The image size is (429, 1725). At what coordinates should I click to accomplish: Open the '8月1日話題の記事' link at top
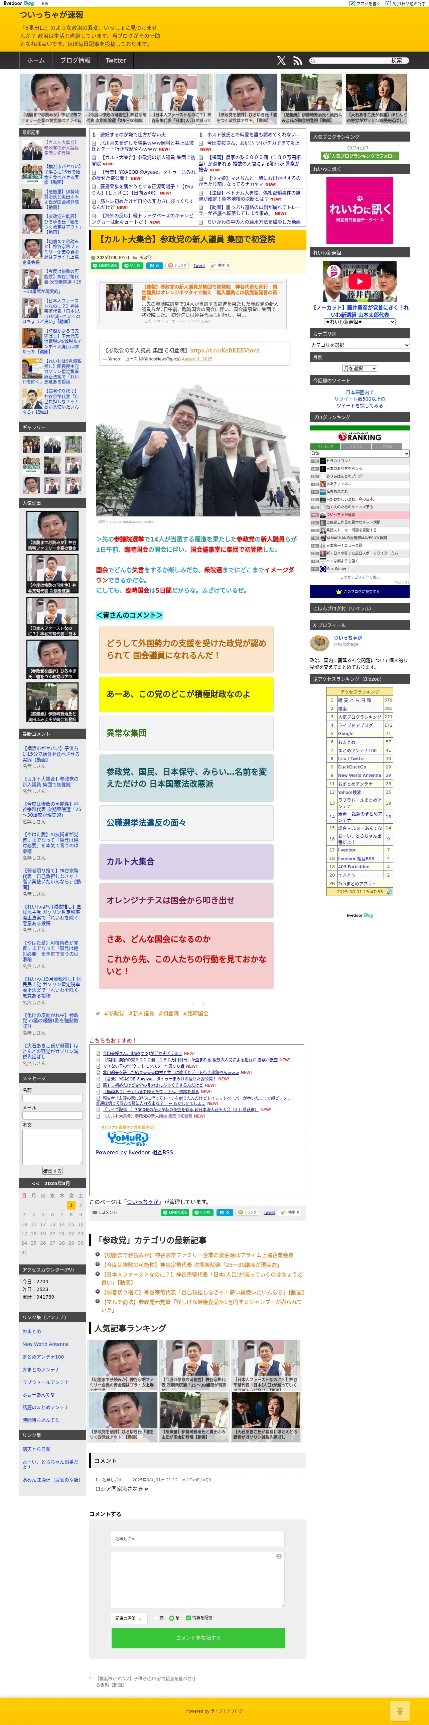(x=406, y=3)
